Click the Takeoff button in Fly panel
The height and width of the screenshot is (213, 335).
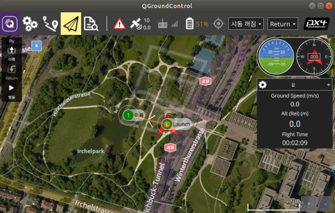point(11,53)
